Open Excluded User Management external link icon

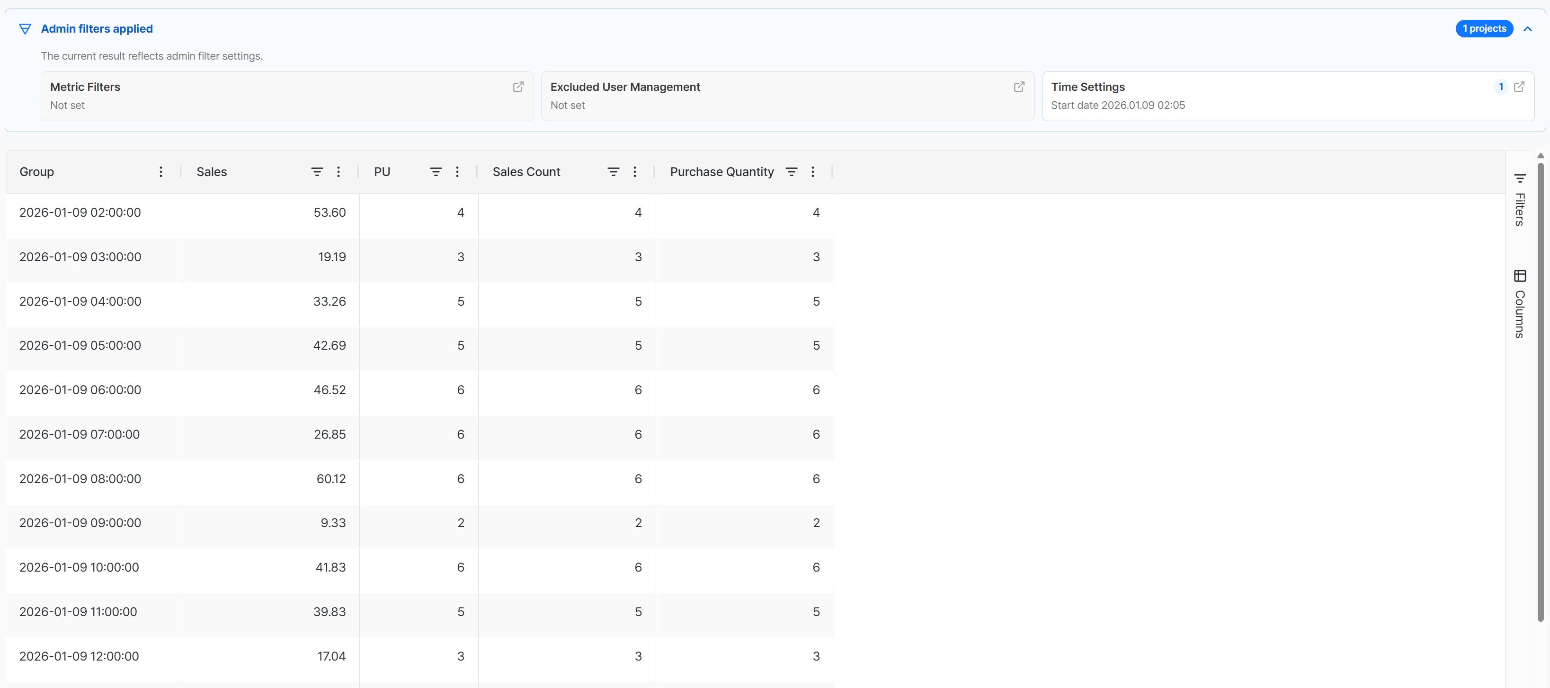(1019, 87)
